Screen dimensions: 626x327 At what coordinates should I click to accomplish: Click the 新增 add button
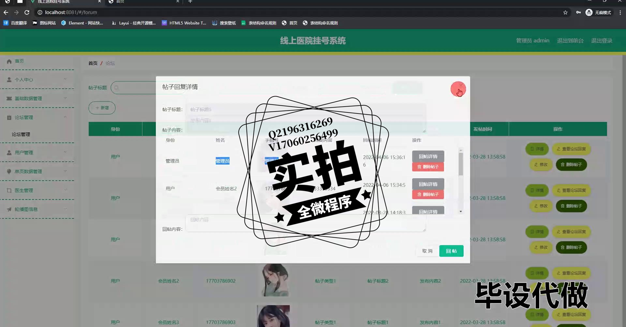[x=102, y=108]
